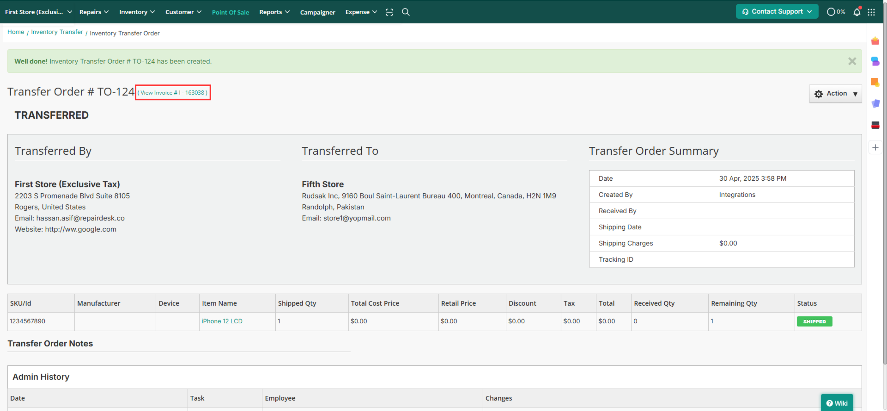
Task: Open the search magnifier icon
Action: [406, 12]
